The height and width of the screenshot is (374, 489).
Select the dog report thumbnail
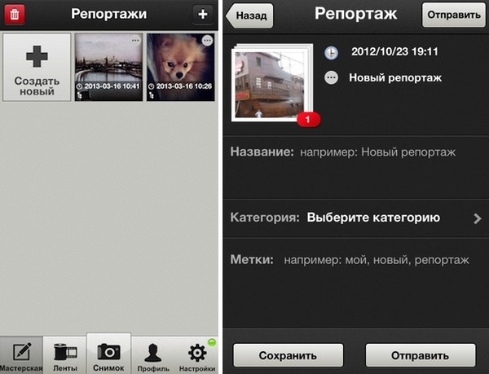(x=181, y=68)
